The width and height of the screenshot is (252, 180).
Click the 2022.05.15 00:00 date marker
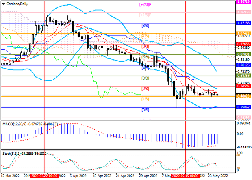click(185, 177)
